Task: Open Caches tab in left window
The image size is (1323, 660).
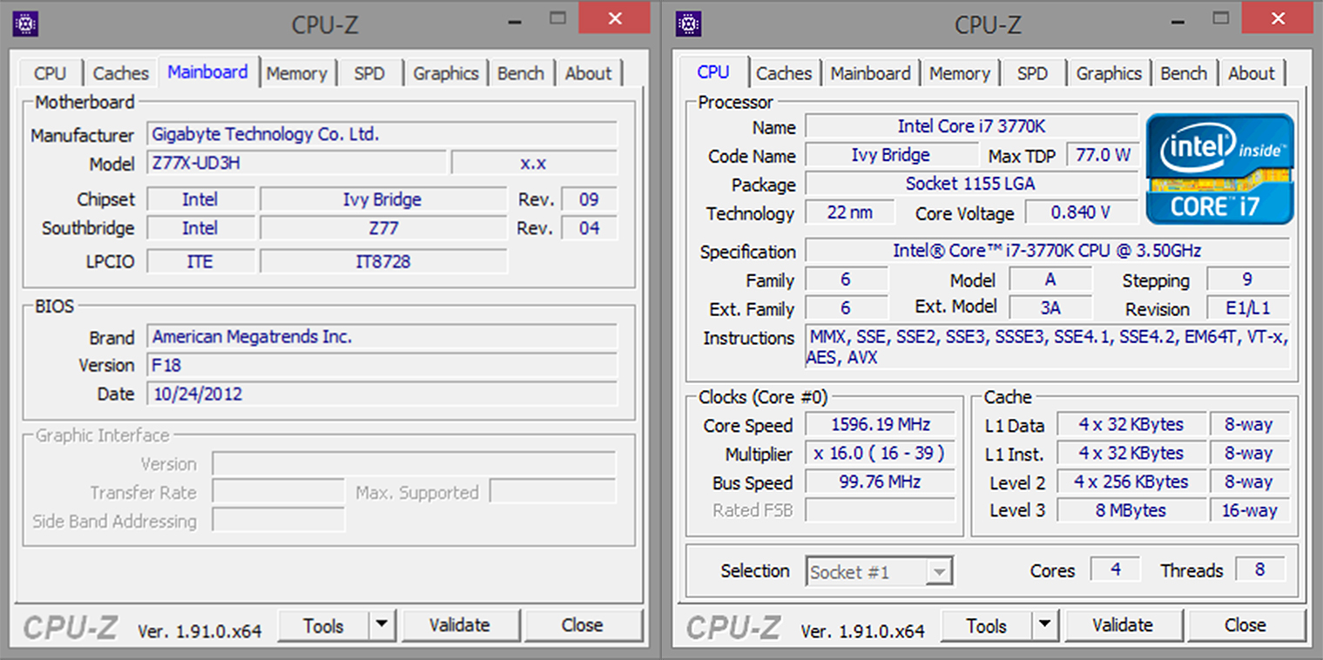Action: [120, 73]
